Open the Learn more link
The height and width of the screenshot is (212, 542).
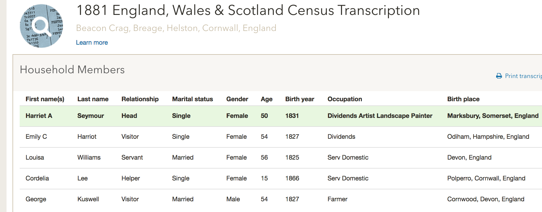(92, 43)
